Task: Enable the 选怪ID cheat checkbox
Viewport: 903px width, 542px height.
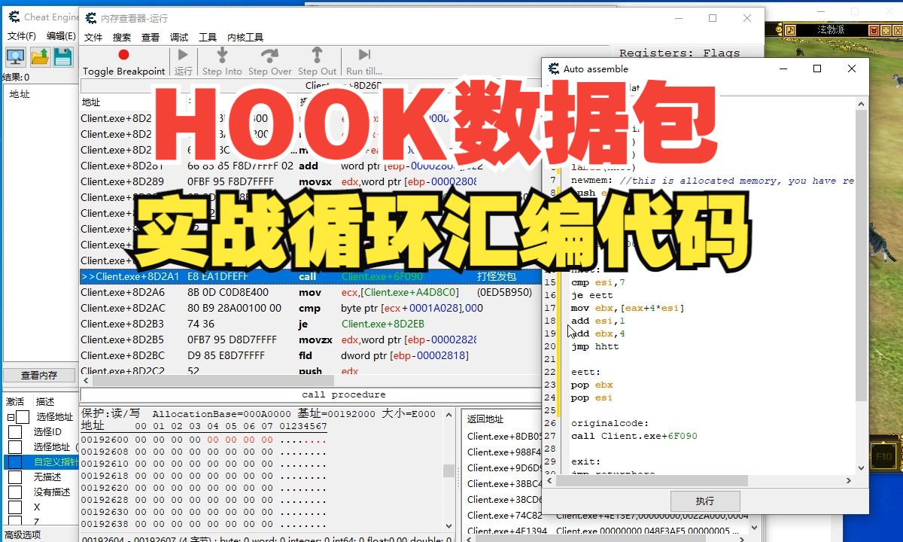Action: (x=15, y=432)
